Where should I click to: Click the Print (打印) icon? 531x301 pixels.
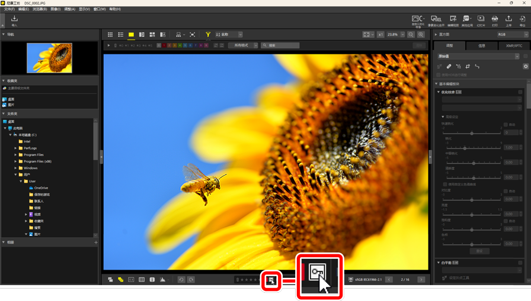(495, 21)
